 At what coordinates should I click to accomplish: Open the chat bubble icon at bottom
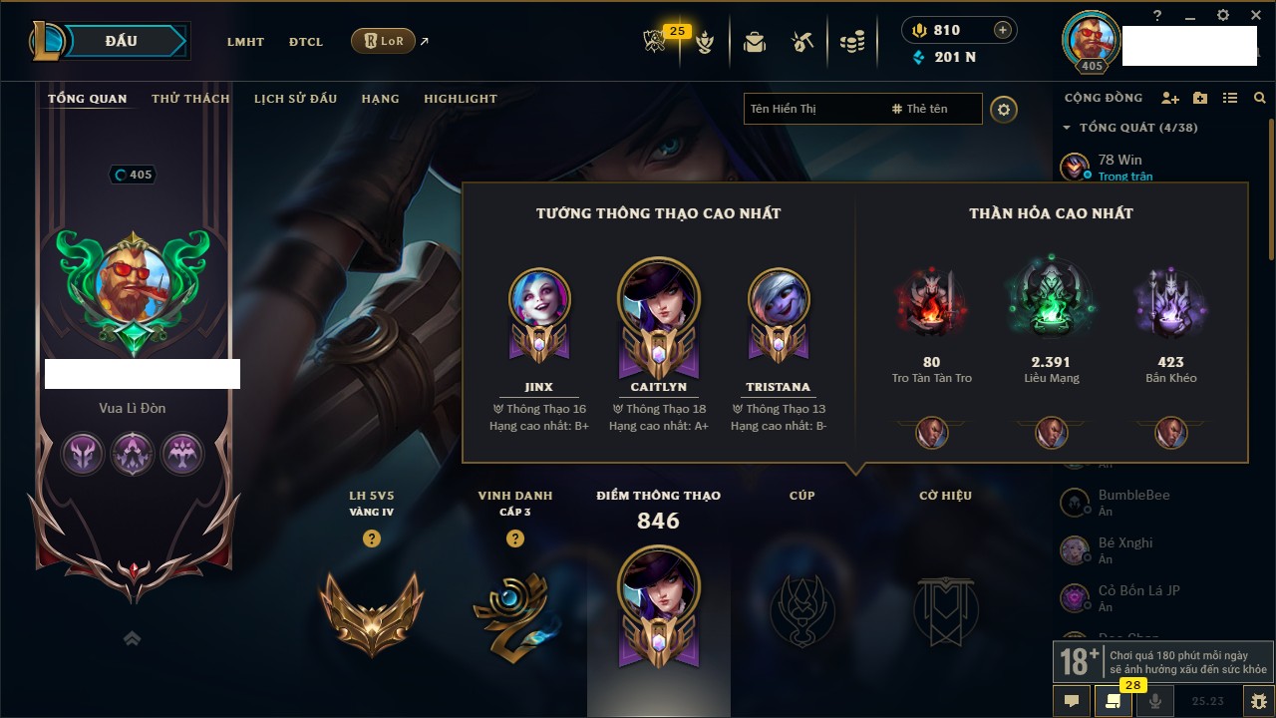coord(1072,701)
